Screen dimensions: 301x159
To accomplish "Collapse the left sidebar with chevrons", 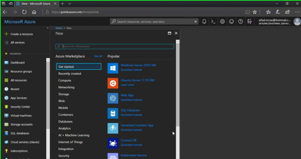I will [47, 28].
